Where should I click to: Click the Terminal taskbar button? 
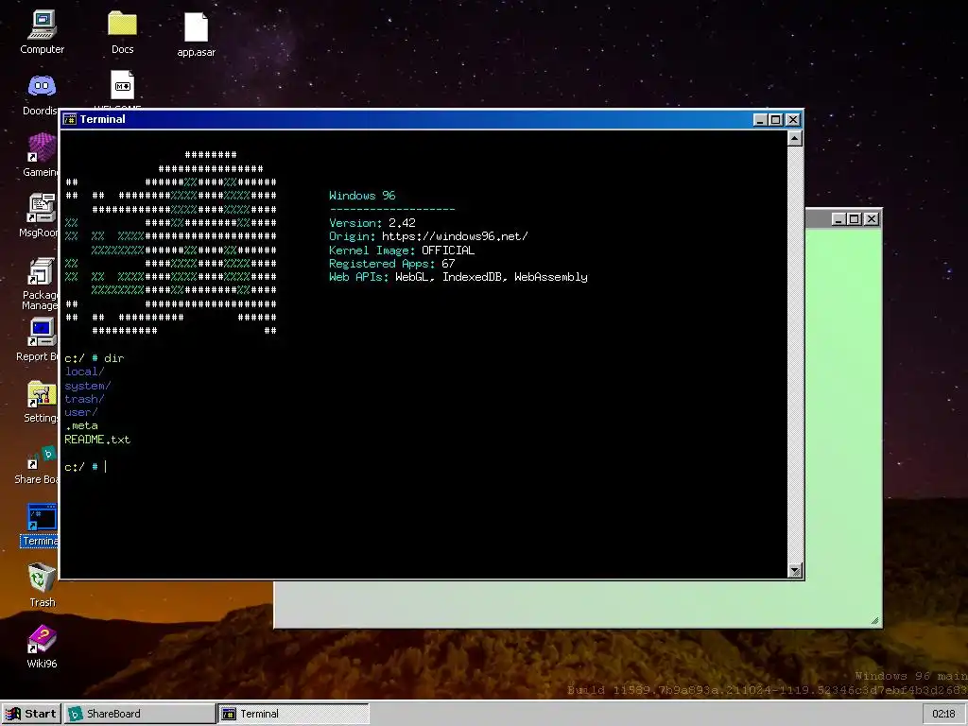[294, 714]
